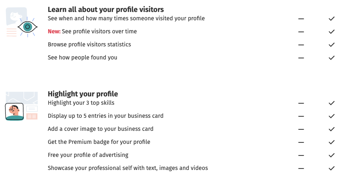Click 'Browse profile visitors statistics' text
The height and width of the screenshot is (183, 350).
coord(89,45)
